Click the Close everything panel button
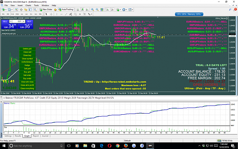The image size is (238, 149). coord(27,88)
